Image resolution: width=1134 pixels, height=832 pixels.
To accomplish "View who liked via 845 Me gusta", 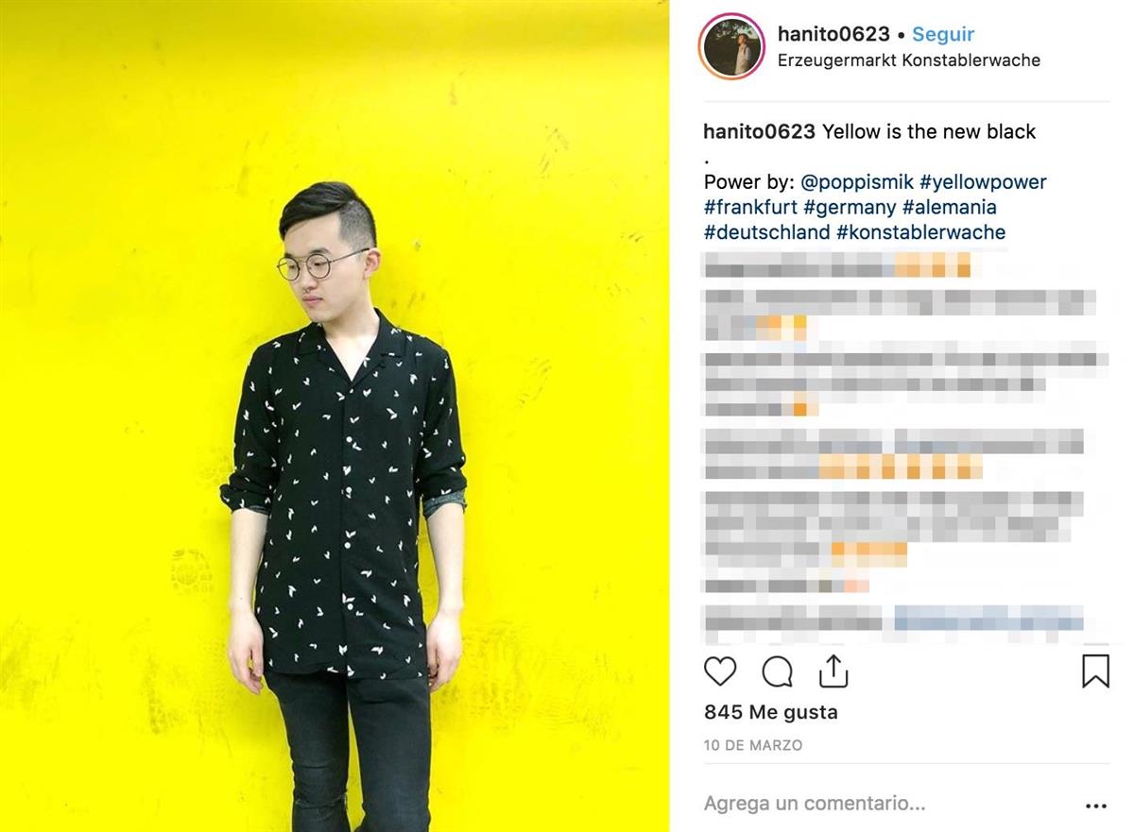I will (x=771, y=712).
